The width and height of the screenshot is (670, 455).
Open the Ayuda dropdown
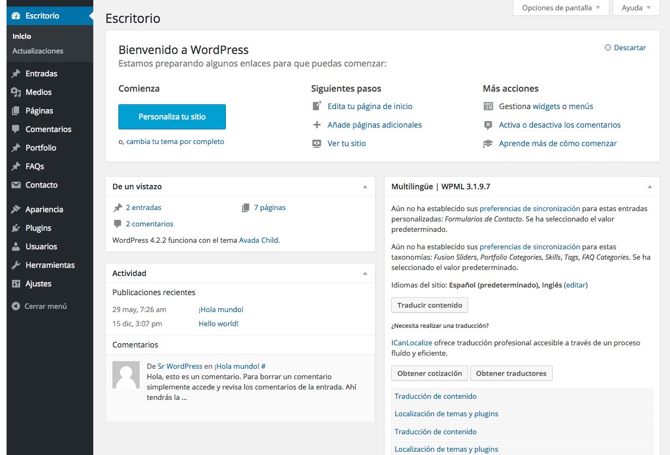click(x=635, y=8)
